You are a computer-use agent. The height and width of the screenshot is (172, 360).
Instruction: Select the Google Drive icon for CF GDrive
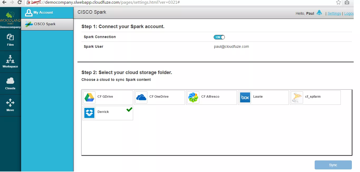(x=89, y=97)
